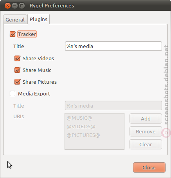The image size is (171, 178).
Task: Close the preferences with Close button
Action: click(x=149, y=167)
